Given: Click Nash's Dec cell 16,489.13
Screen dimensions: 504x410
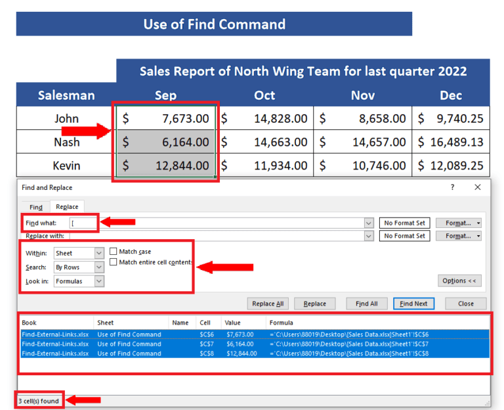Looking at the screenshot, I should click(451, 142).
